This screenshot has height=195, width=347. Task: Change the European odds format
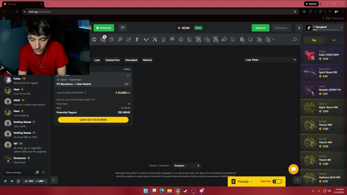tap(187, 166)
